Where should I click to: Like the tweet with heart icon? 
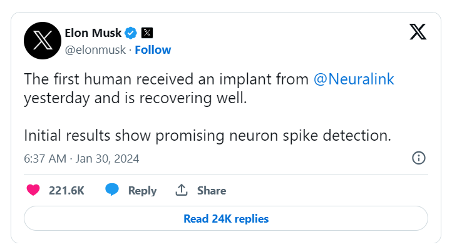click(x=33, y=190)
